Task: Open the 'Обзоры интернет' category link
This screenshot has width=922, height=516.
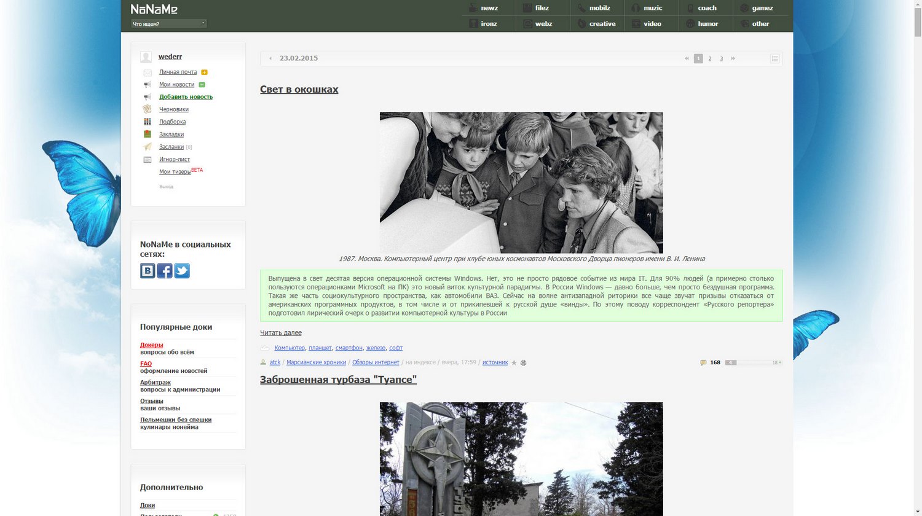Action: tap(376, 362)
